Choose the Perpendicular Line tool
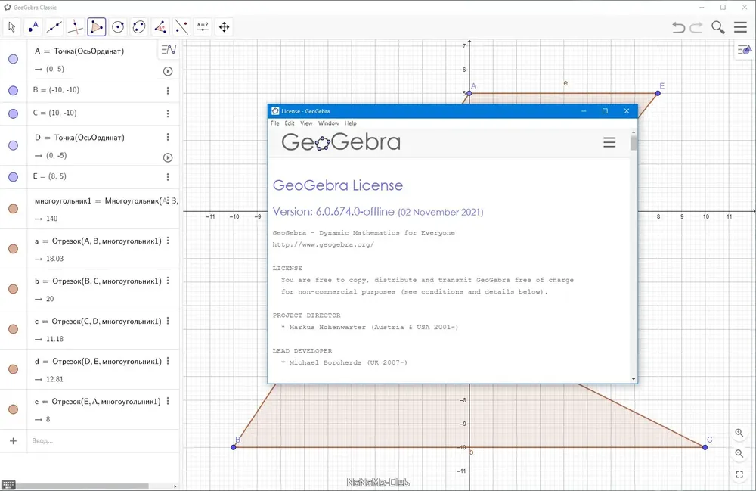This screenshot has height=491, width=756. [x=75, y=27]
